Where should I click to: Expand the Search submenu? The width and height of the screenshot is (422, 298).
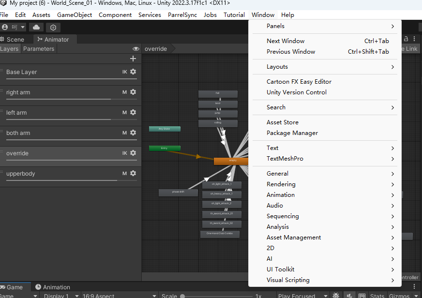325,107
